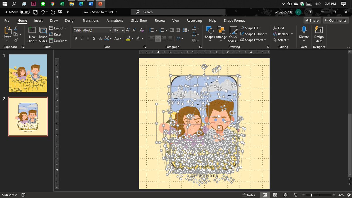Toggle Italic text formatting
Image resolution: width=352 pixels, height=198 pixels.
coord(82,38)
